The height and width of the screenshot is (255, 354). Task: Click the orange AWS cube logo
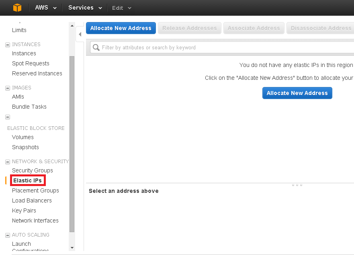point(17,8)
